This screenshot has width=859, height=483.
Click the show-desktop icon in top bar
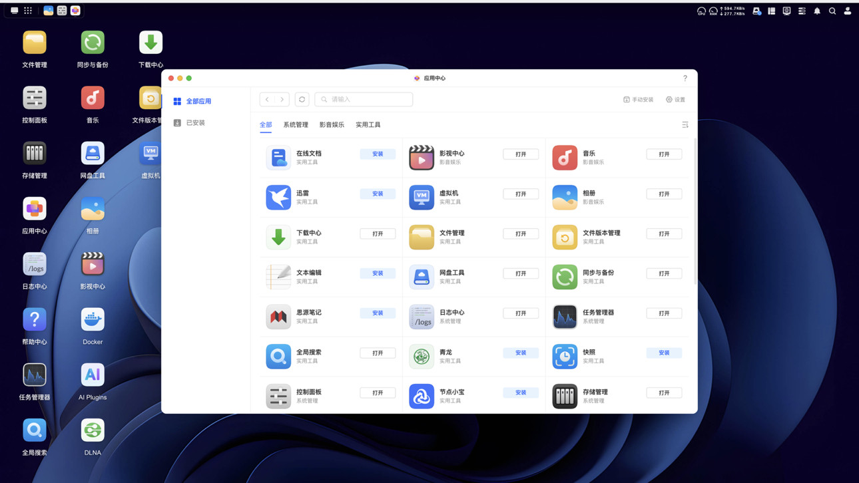pyautogui.click(x=14, y=11)
